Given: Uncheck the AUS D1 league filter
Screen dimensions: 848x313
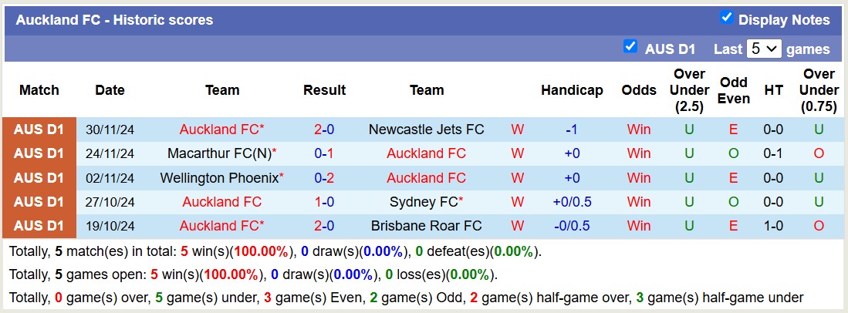Looking at the screenshot, I should tap(630, 47).
